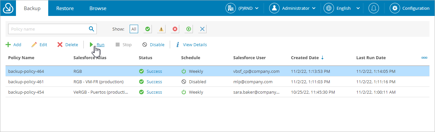Filter policies by Warning status icon
This screenshot has height=132, width=435.
161,29
